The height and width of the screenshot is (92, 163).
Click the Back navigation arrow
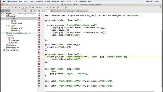point(37,7)
